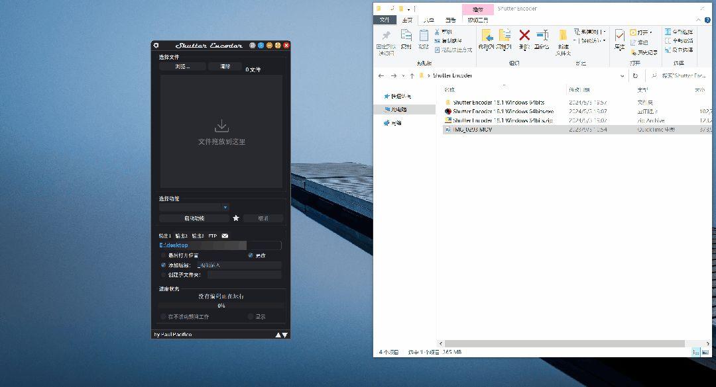Toggle the 'create subfolder' checkbox

(164, 275)
